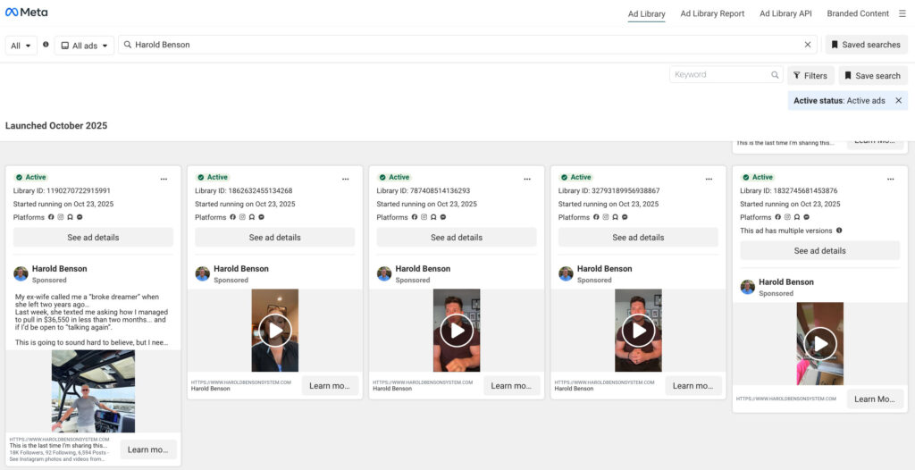
Task: Click Harold Benson name in ad 1190270722915991
Action: click(x=60, y=269)
